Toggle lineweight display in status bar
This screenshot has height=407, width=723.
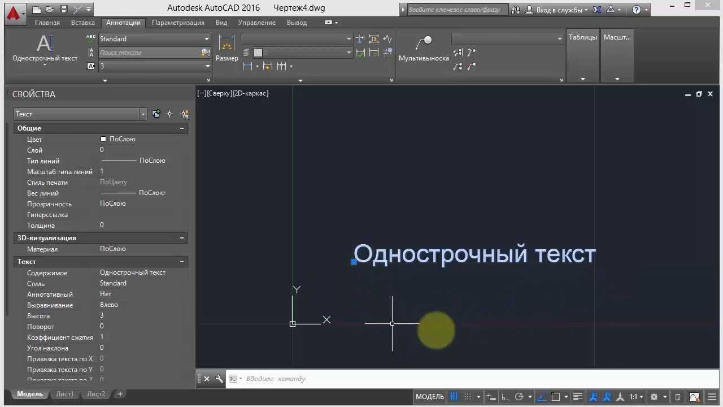point(578,397)
